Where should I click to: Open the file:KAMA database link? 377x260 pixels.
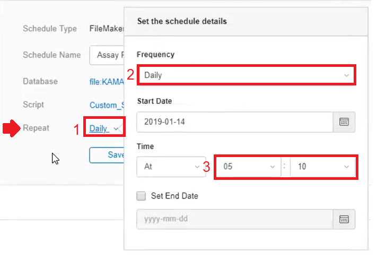[107, 82]
